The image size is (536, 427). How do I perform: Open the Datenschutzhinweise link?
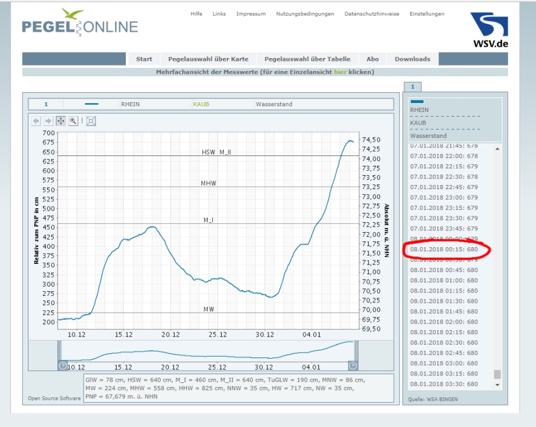point(372,14)
